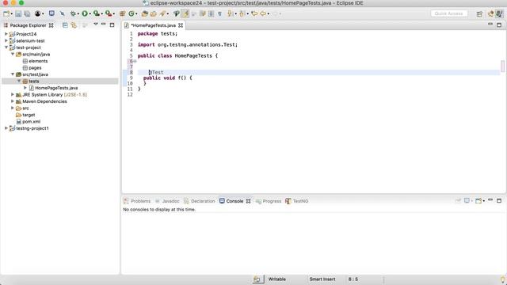Click the Previous Annotation arrow icon
Screen dimensions: 507x285
[x=242, y=13]
